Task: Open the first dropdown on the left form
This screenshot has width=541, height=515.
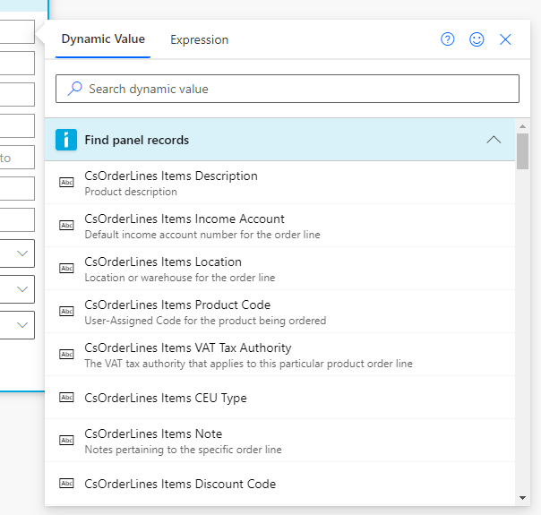Action: 22,254
